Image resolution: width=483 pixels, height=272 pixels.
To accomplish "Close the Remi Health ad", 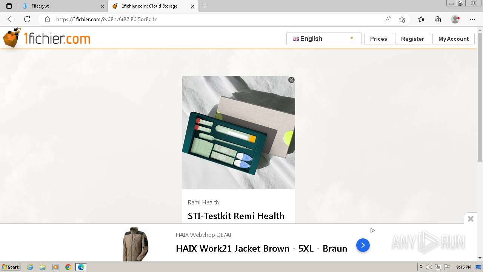I will tap(291, 80).
